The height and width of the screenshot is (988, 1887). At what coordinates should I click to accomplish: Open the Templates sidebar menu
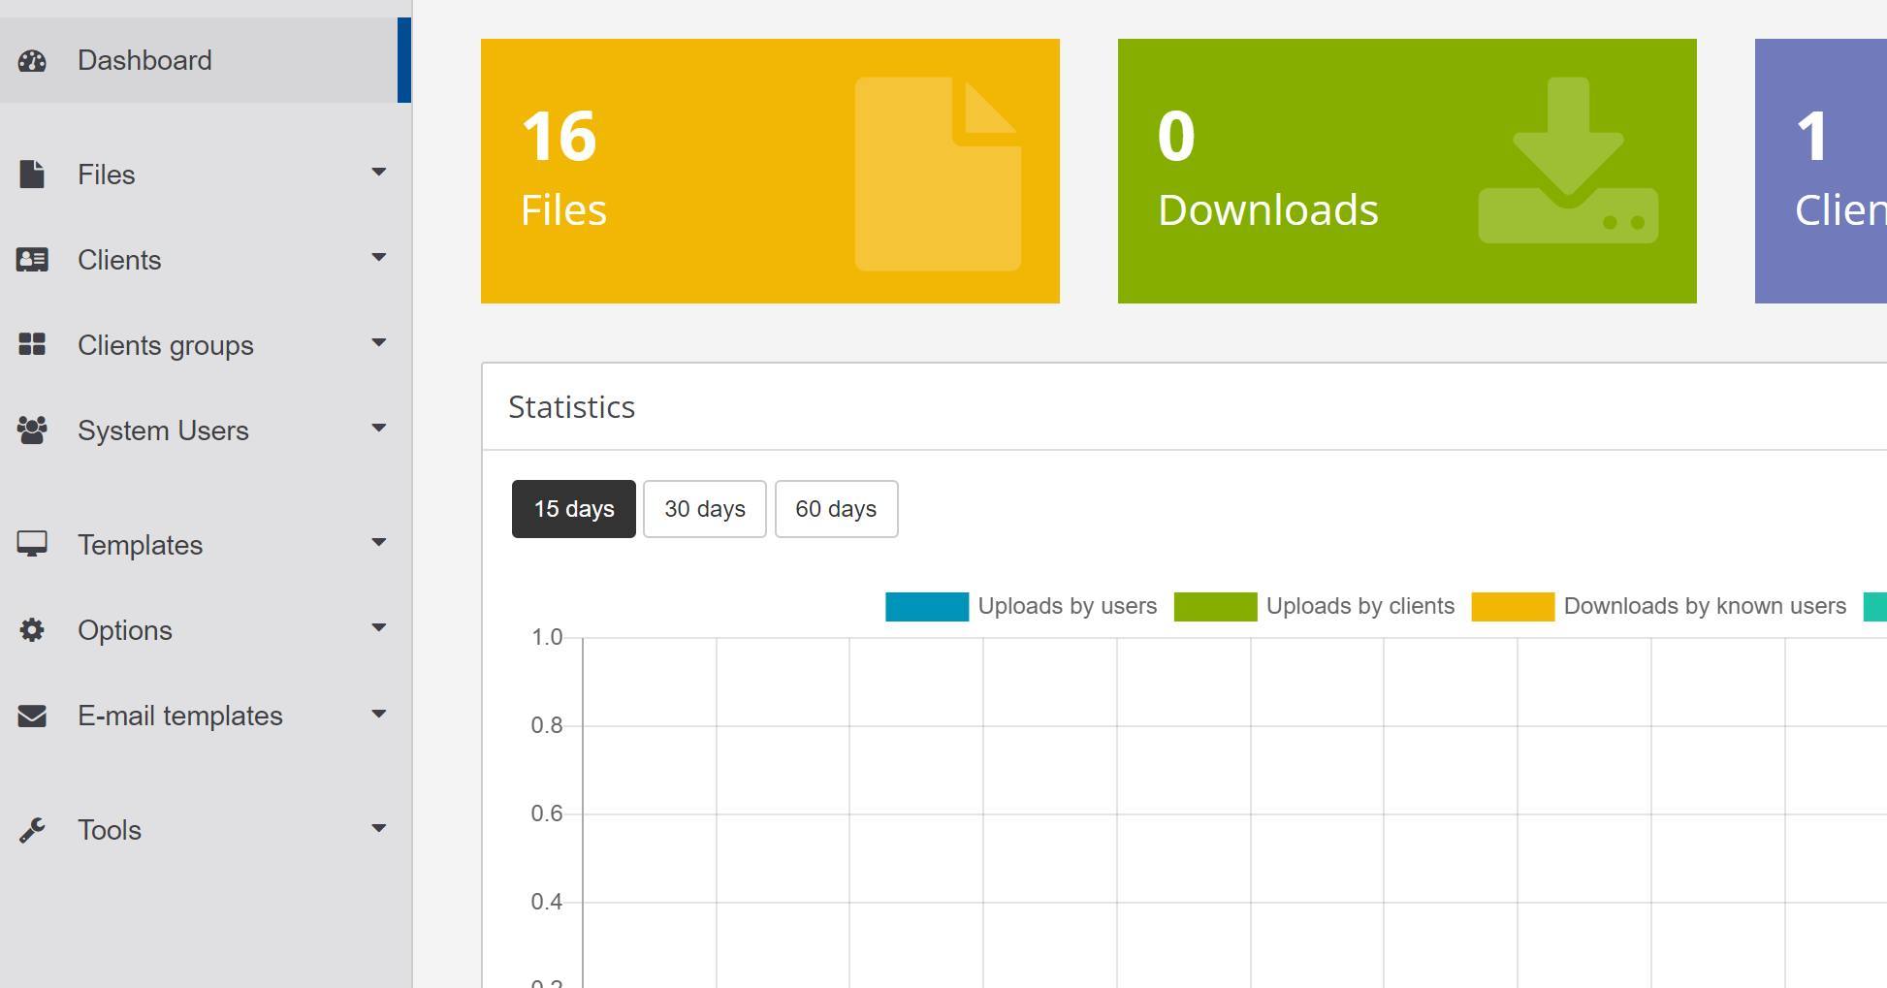[206, 545]
